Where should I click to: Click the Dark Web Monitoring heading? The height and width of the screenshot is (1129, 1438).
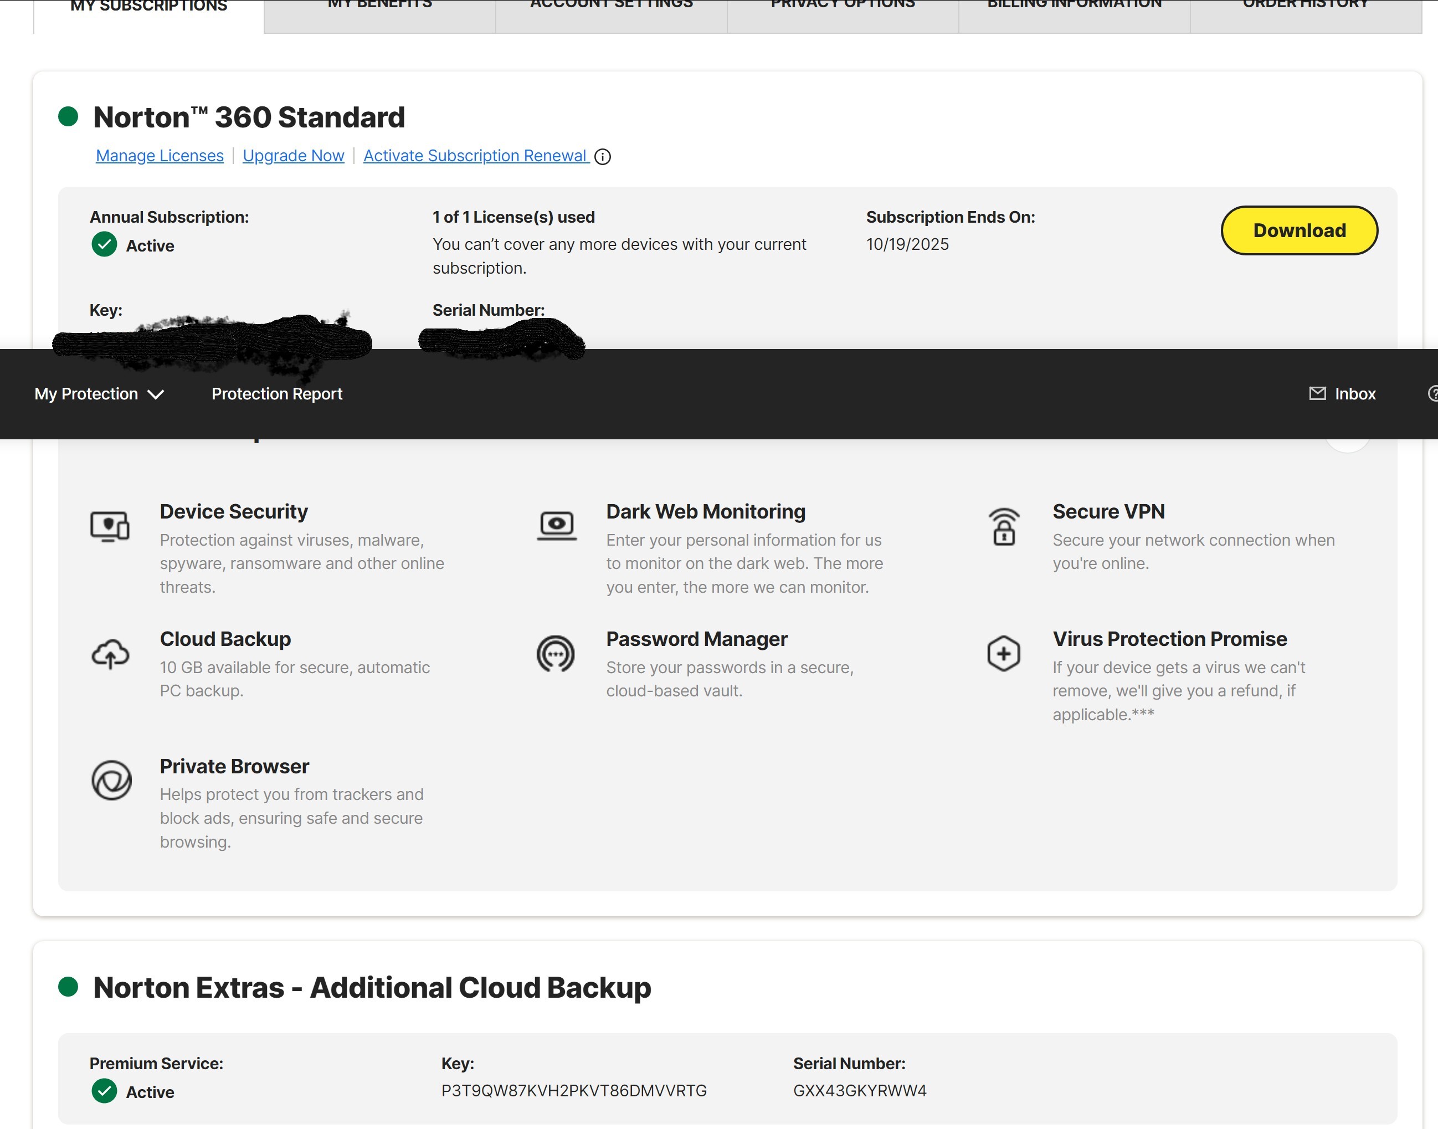click(x=706, y=512)
